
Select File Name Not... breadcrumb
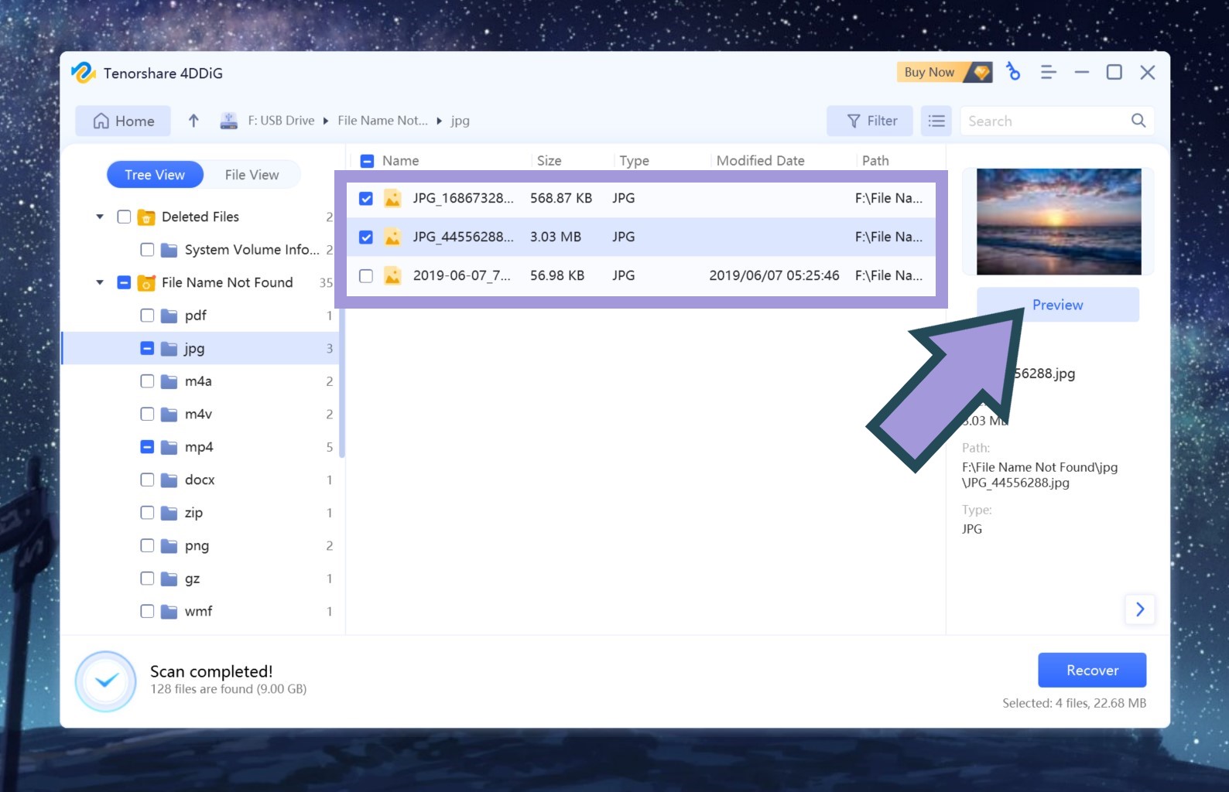point(382,121)
